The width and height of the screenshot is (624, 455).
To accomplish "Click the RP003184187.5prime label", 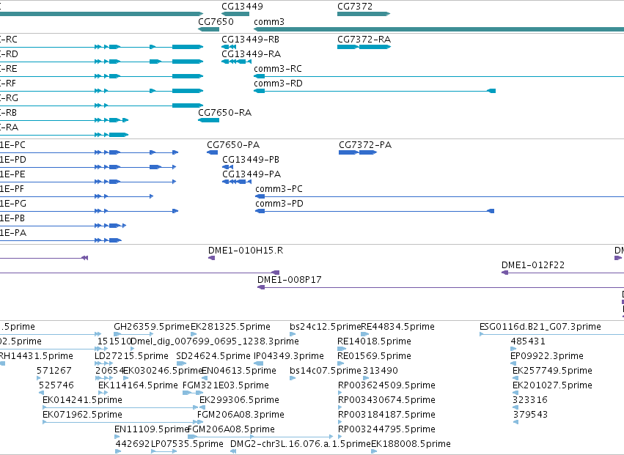I will tap(386, 415).
